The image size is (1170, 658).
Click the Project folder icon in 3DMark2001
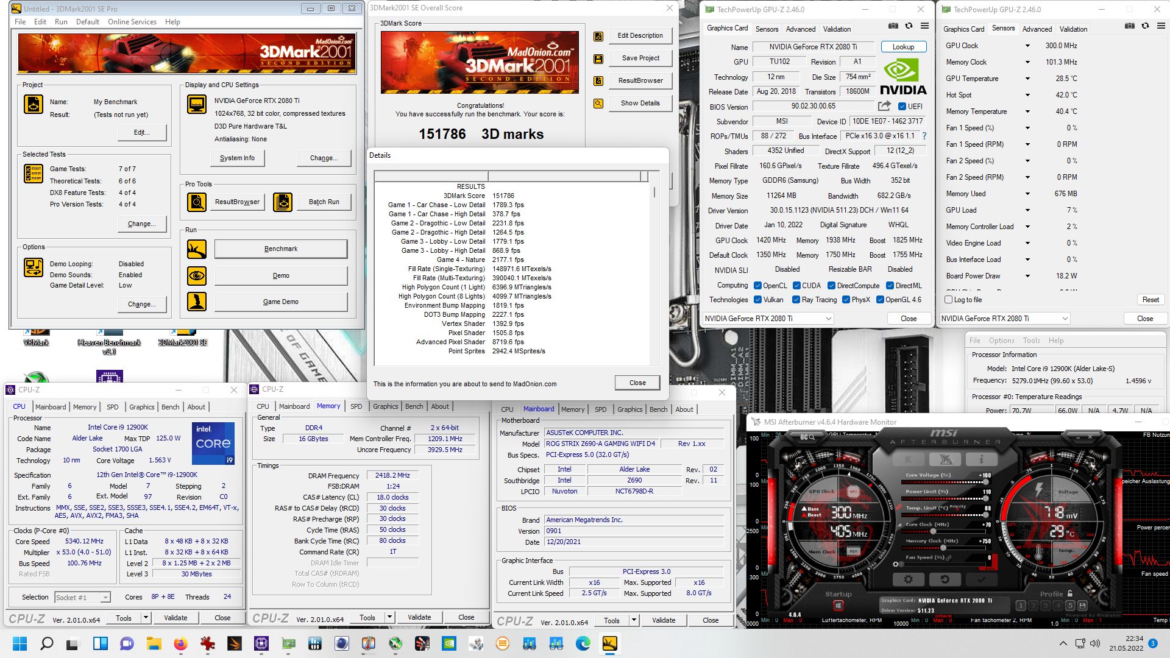coord(34,104)
